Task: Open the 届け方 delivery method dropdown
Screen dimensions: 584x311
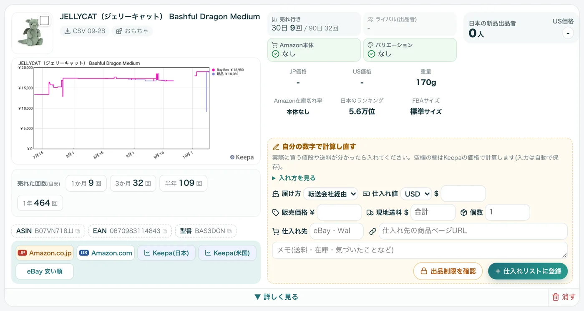Action: click(x=331, y=194)
